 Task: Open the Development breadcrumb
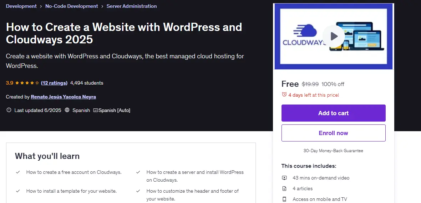[21, 6]
